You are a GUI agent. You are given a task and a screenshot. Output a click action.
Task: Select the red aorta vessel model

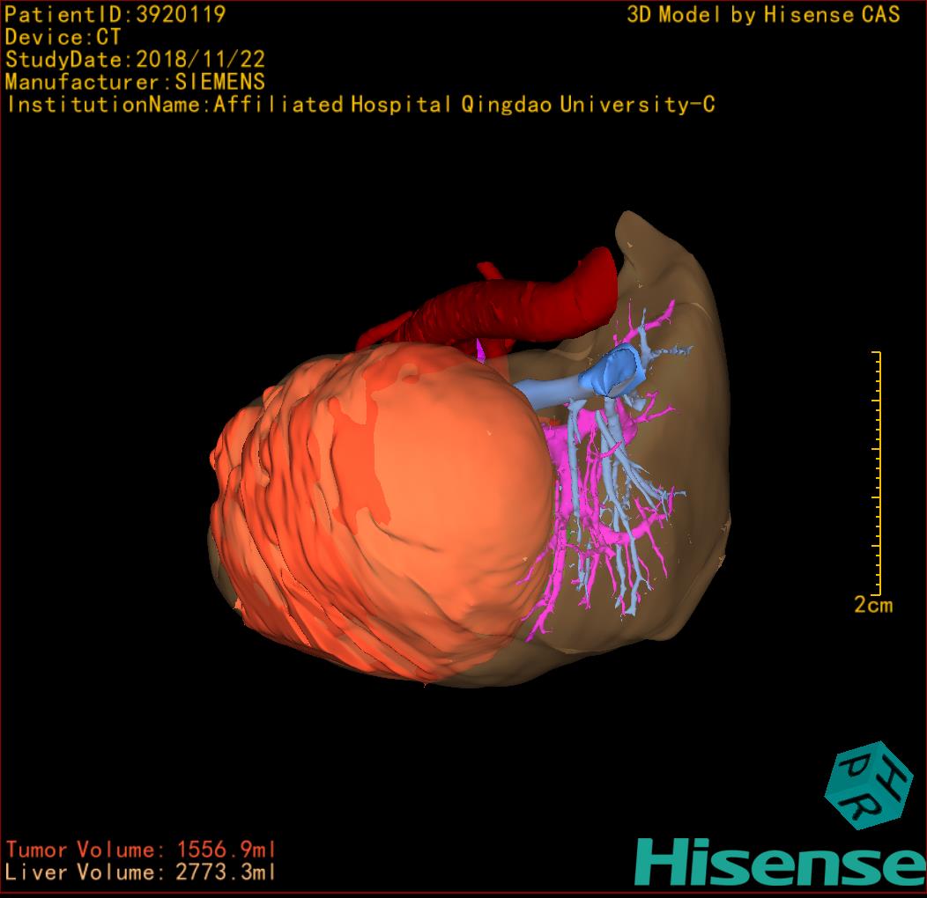click(520, 299)
